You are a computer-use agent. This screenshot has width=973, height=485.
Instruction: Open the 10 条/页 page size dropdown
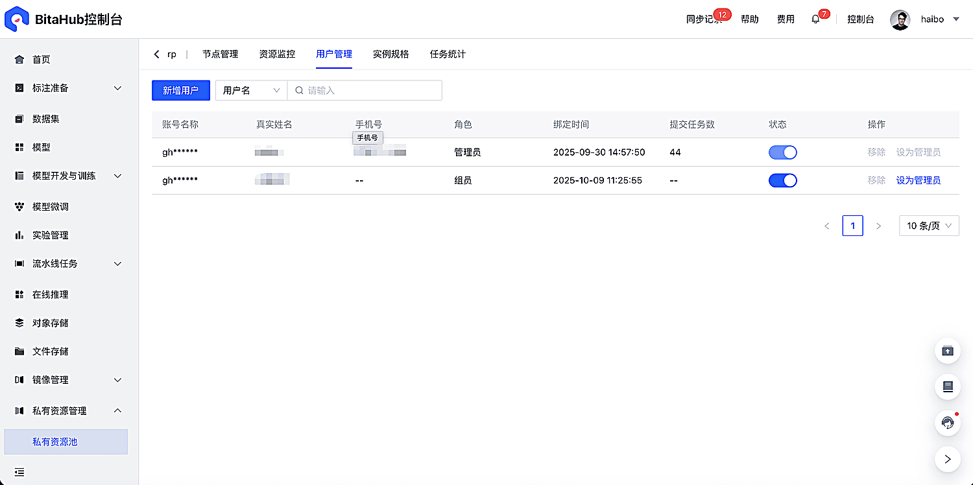point(929,226)
